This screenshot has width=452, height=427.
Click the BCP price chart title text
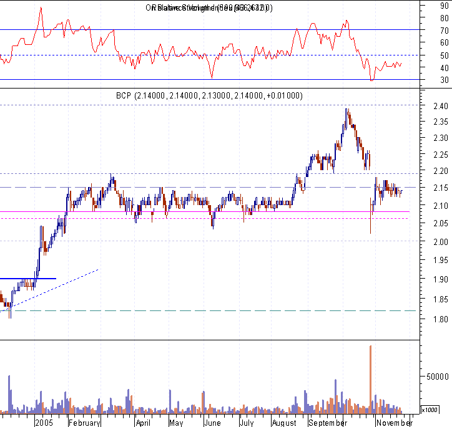click(209, 95)
